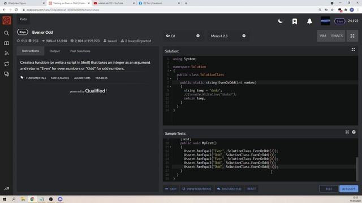Image resolution: width=362 pixels, height=203 pixels.
Task: Open the Qualified powered-by link
Action: pyautogui.click(x=88, y=91)
